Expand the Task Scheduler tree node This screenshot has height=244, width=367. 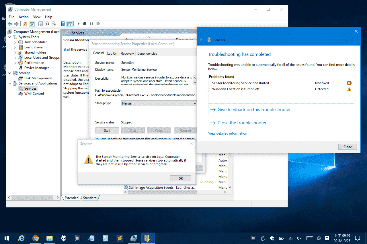(15, 42)
